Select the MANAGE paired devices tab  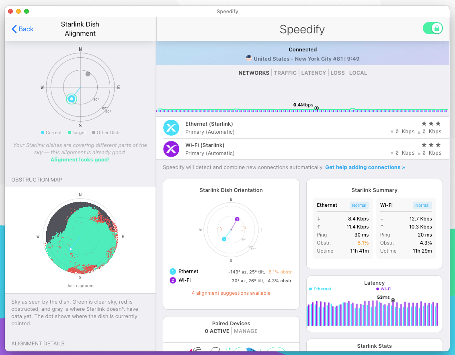pyautogui.click(x=246, y=331)
